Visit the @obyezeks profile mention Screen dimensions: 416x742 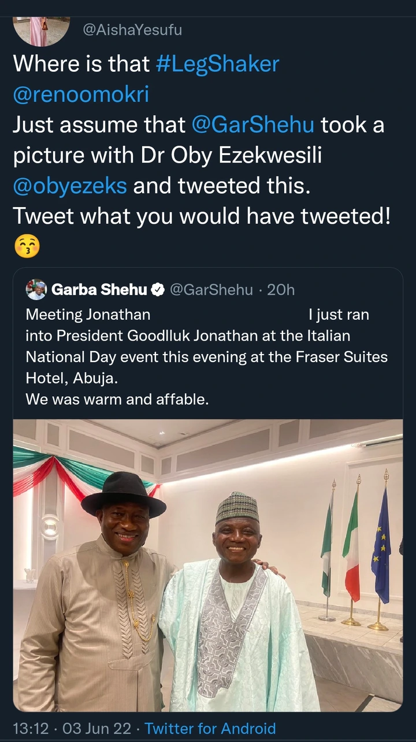click(73, 186)
